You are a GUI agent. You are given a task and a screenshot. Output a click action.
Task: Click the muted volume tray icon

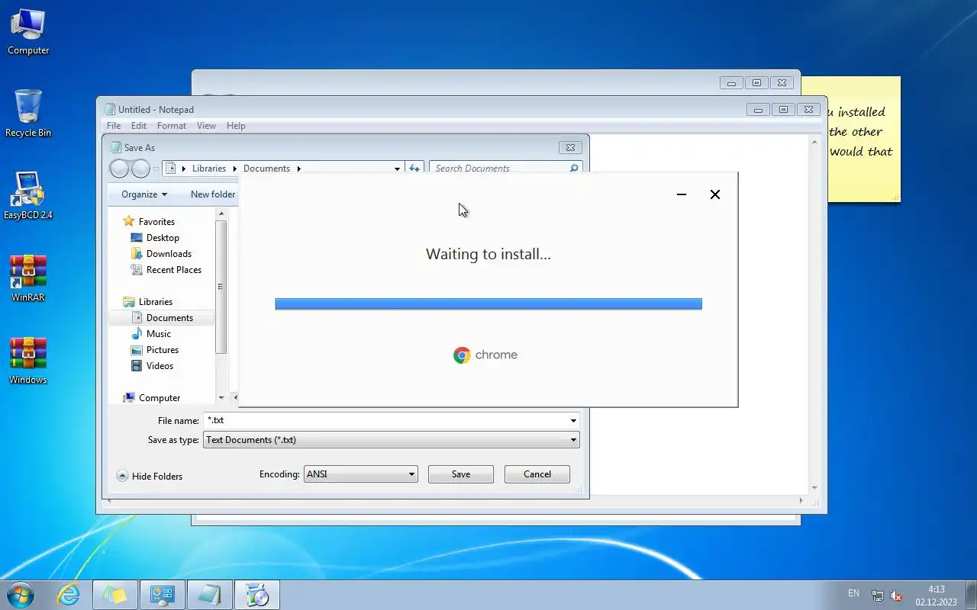tap(896, 596)
